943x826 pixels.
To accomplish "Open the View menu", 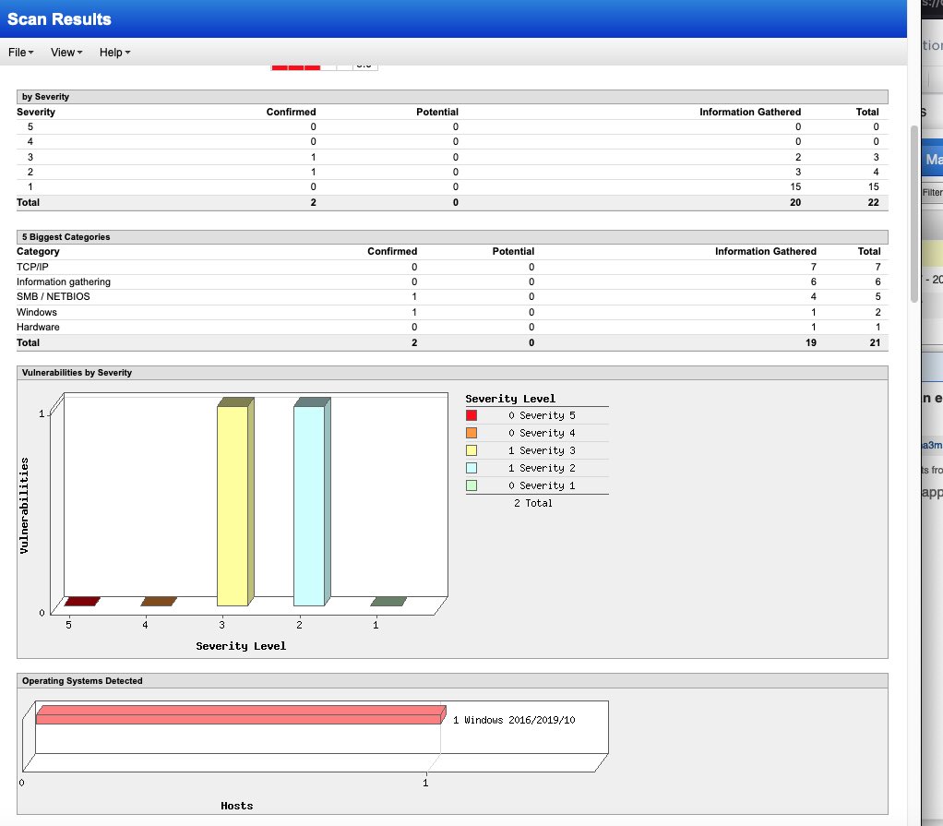I will [66, 53].
